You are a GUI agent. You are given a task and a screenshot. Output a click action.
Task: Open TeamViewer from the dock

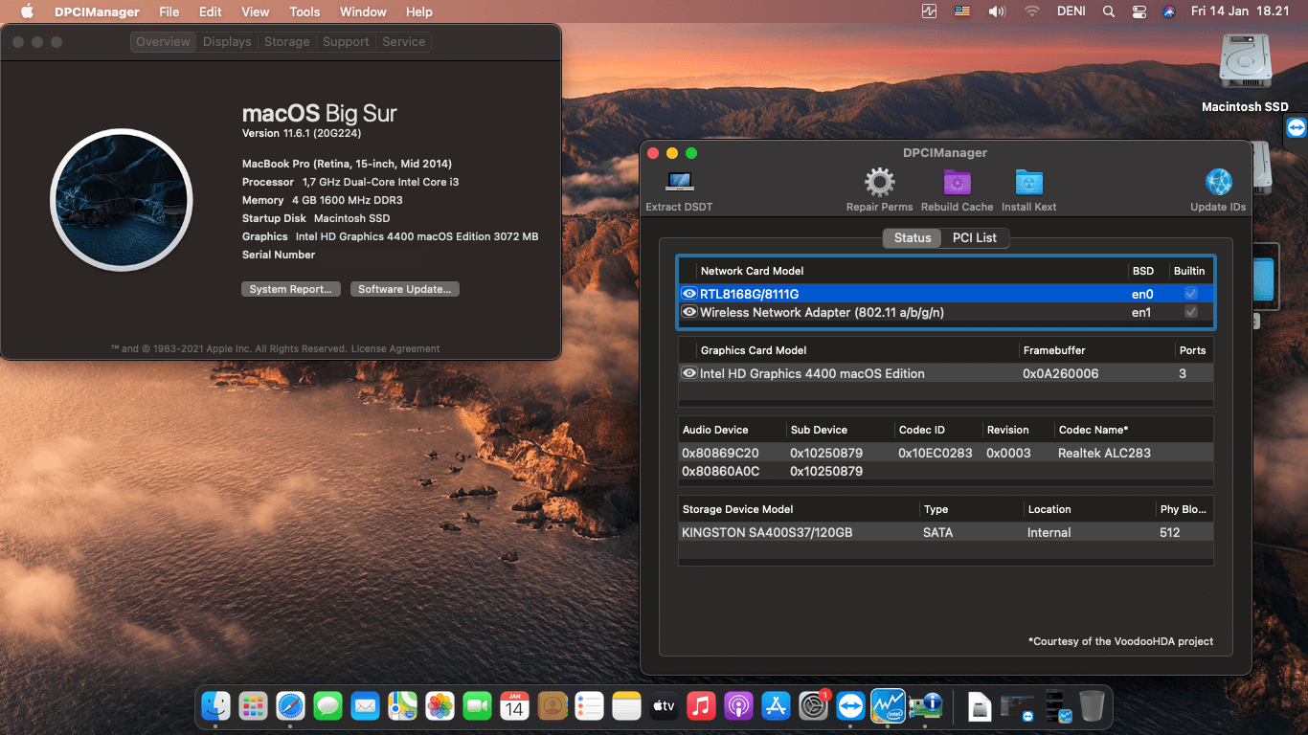point(850,706)
